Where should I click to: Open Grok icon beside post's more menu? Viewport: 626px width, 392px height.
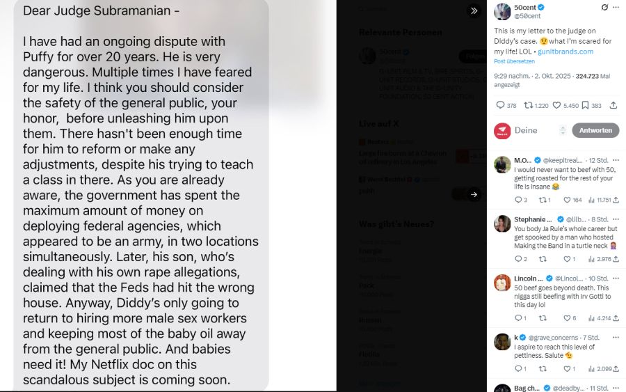[604, 8]
